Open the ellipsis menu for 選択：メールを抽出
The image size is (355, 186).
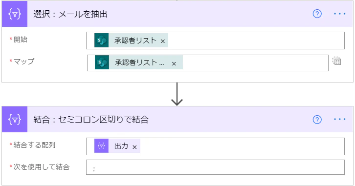[x=340, y=14]
